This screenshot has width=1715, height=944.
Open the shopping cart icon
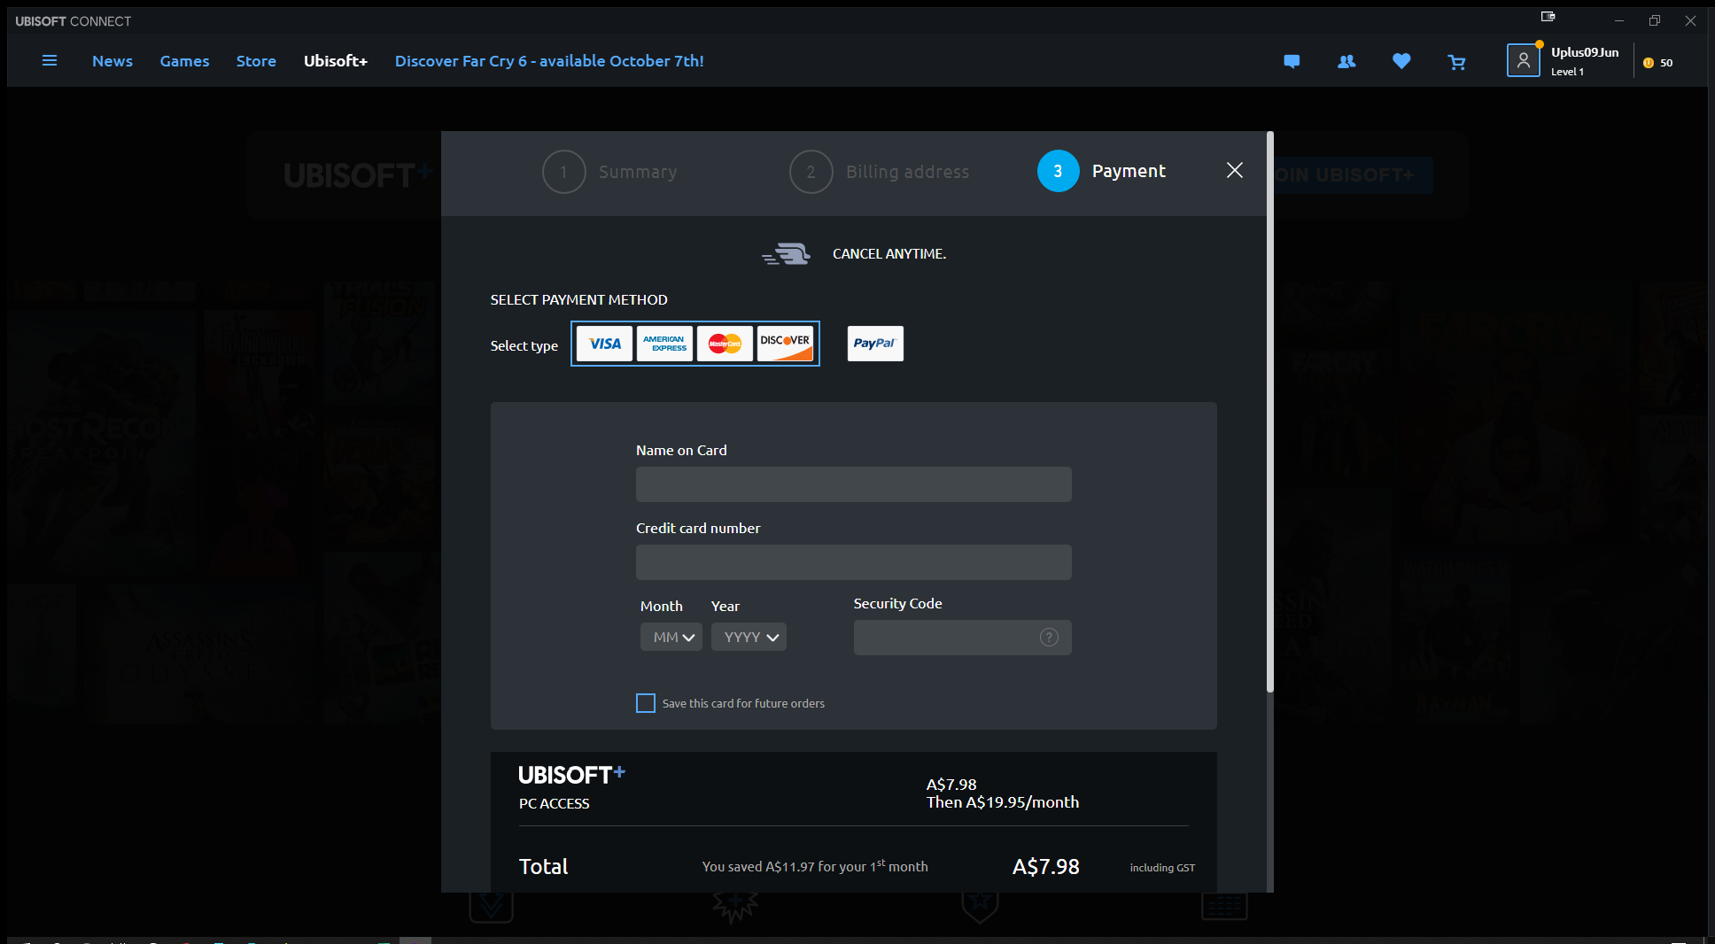tap(1456, 62)
